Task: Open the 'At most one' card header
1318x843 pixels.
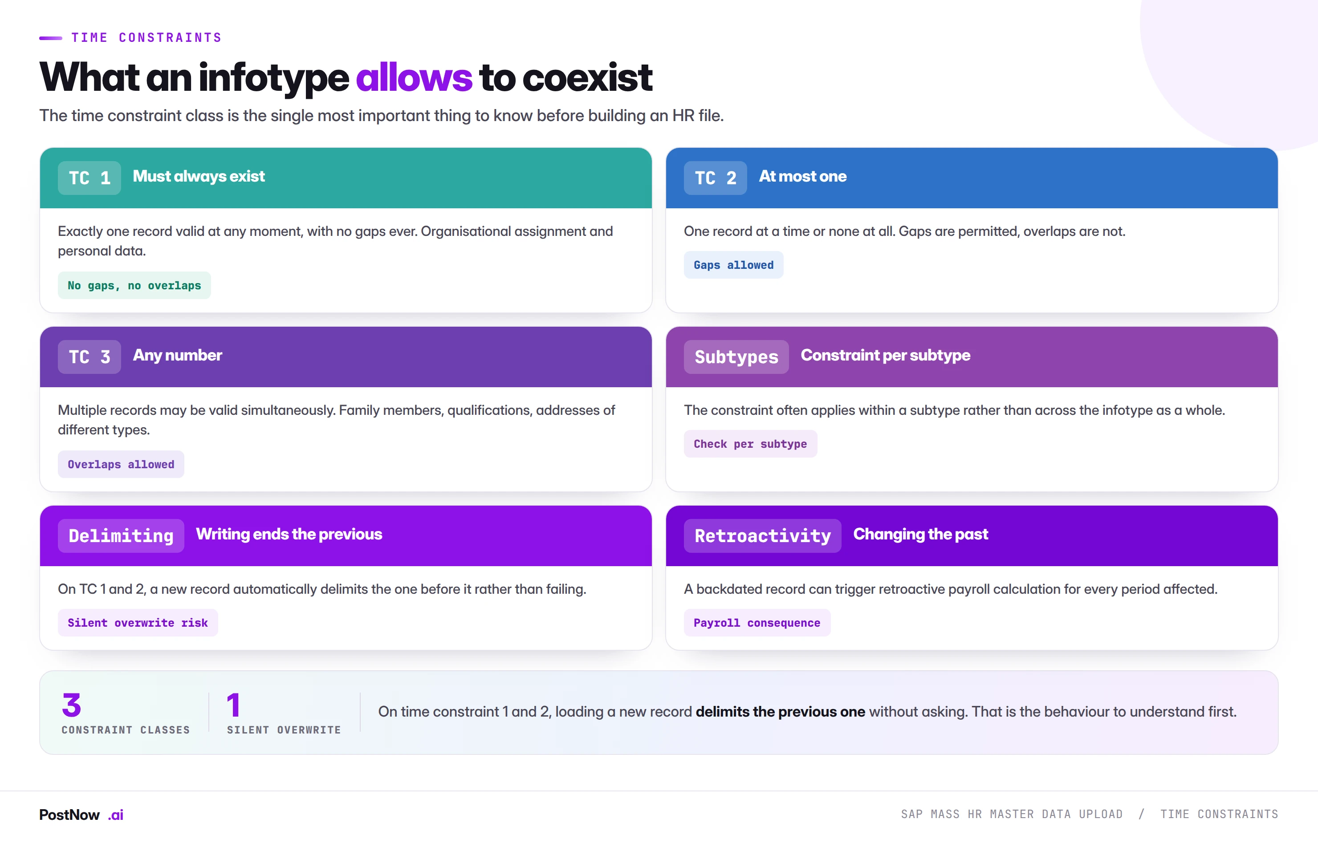Action: pyautogui.click(x=972, y=178)
